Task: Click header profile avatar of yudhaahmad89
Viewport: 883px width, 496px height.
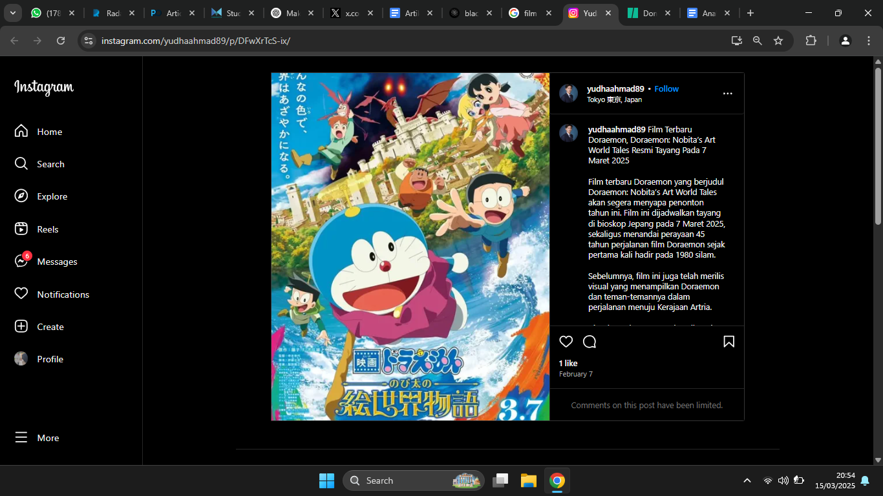Action: pyautogui.click(x=568, y=94)
